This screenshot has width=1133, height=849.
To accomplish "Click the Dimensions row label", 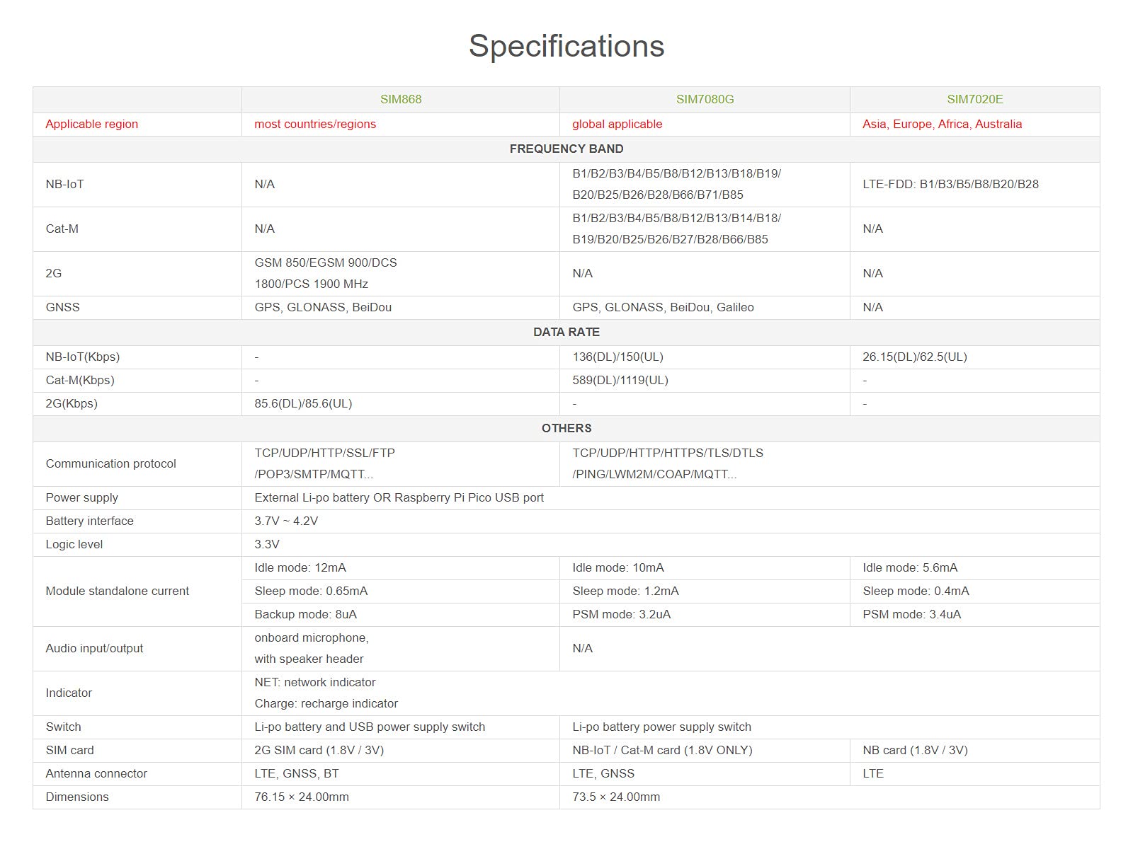I will (x=77, y=797).
